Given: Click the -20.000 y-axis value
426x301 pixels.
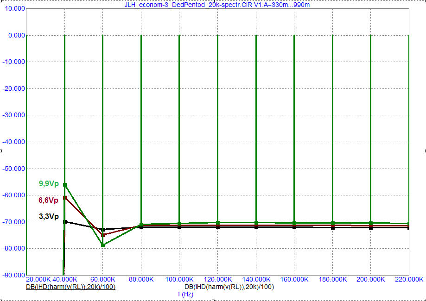Looking at the screenshot, I should tap(14, 88).
